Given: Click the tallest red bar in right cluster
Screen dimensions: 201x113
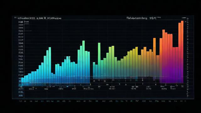Looking at the screenshot, I should [164, 56].
